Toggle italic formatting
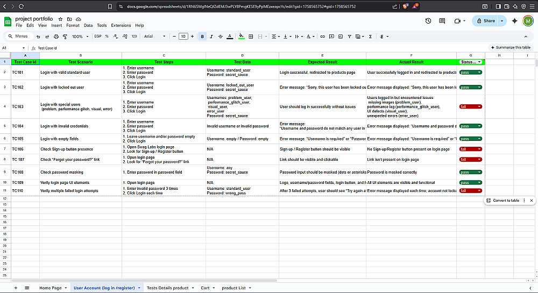The image size is (538, 293). 211,37
